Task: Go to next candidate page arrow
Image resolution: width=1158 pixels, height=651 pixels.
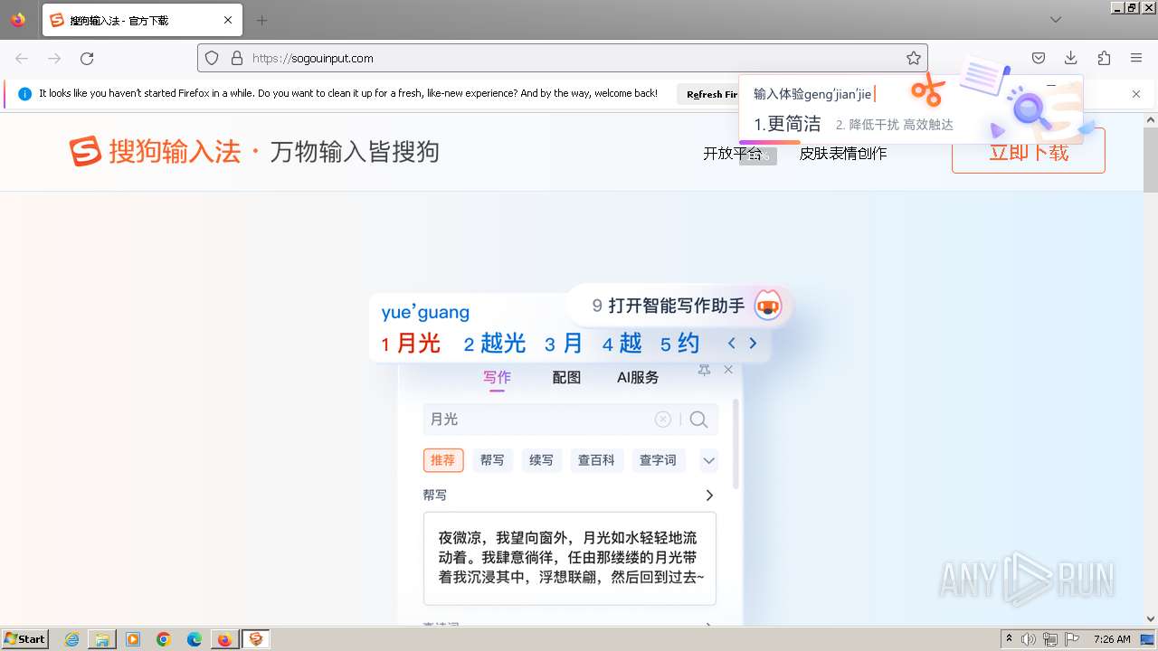Action: click(753, 344)
